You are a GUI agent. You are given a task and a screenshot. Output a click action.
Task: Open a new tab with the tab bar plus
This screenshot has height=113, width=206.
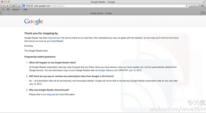(x=203, y=13)
